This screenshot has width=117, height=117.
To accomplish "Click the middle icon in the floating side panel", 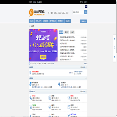I will tap(115, 48).
